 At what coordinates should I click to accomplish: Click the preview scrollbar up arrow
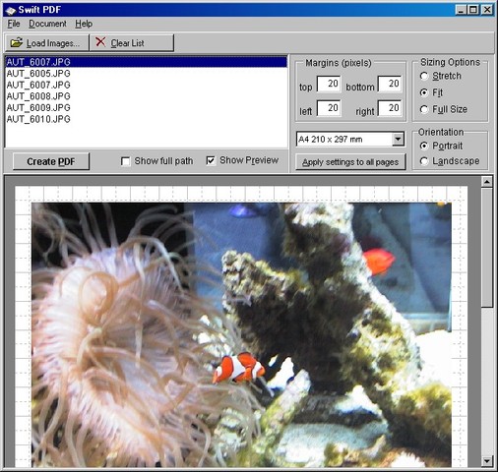487,181
